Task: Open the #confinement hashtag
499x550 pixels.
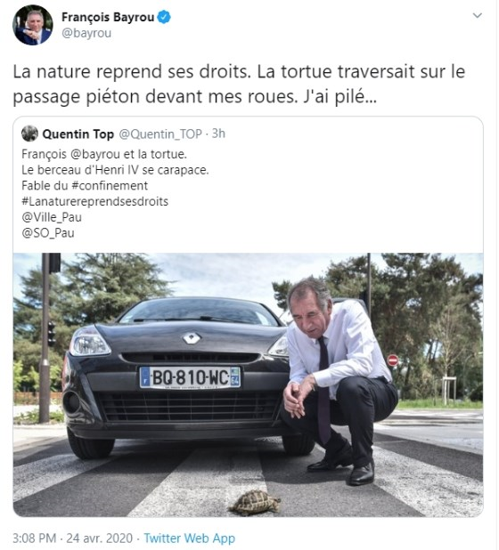Action: point(110,185)
